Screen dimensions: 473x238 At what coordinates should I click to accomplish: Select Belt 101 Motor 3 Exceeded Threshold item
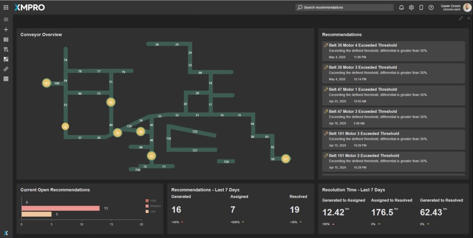tap(364, 134)
